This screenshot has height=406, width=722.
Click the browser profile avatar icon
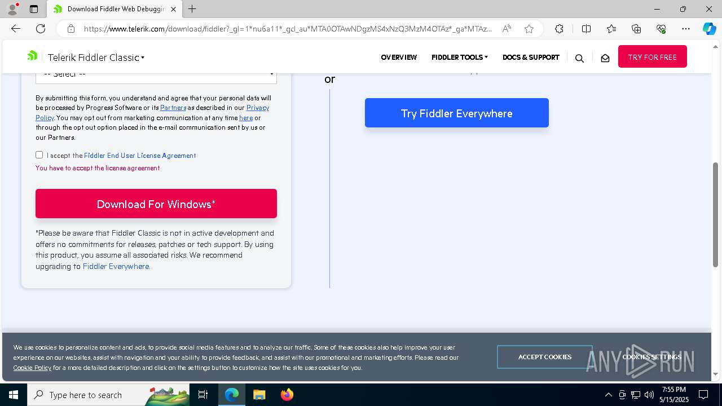click(12, 9)
